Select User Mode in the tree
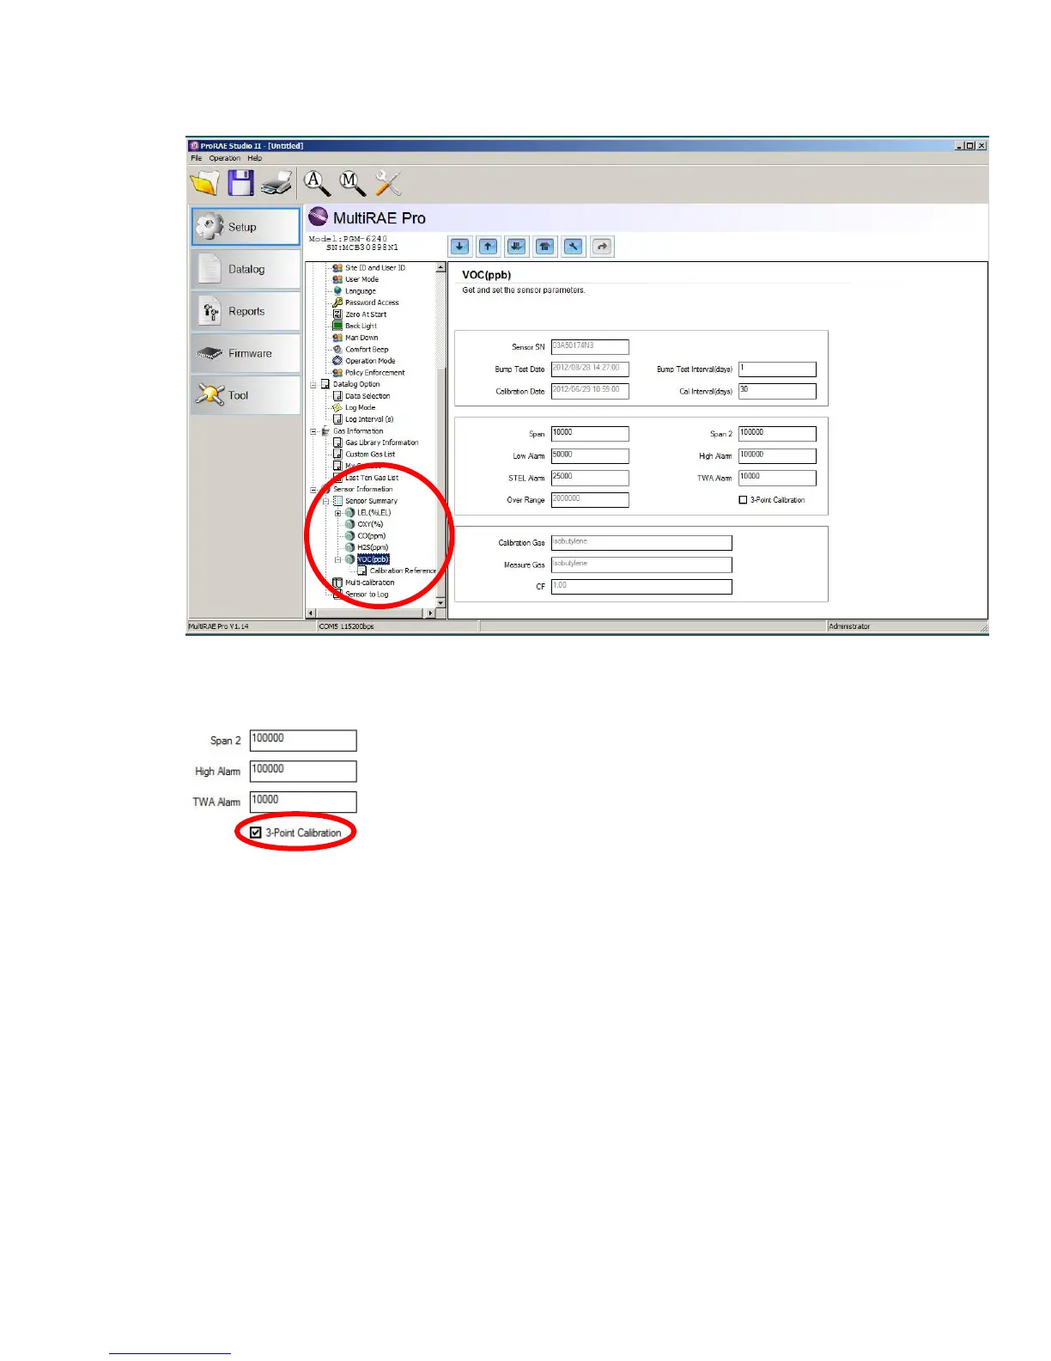This screenshot has height=1361, width=1051. [361, 279]
